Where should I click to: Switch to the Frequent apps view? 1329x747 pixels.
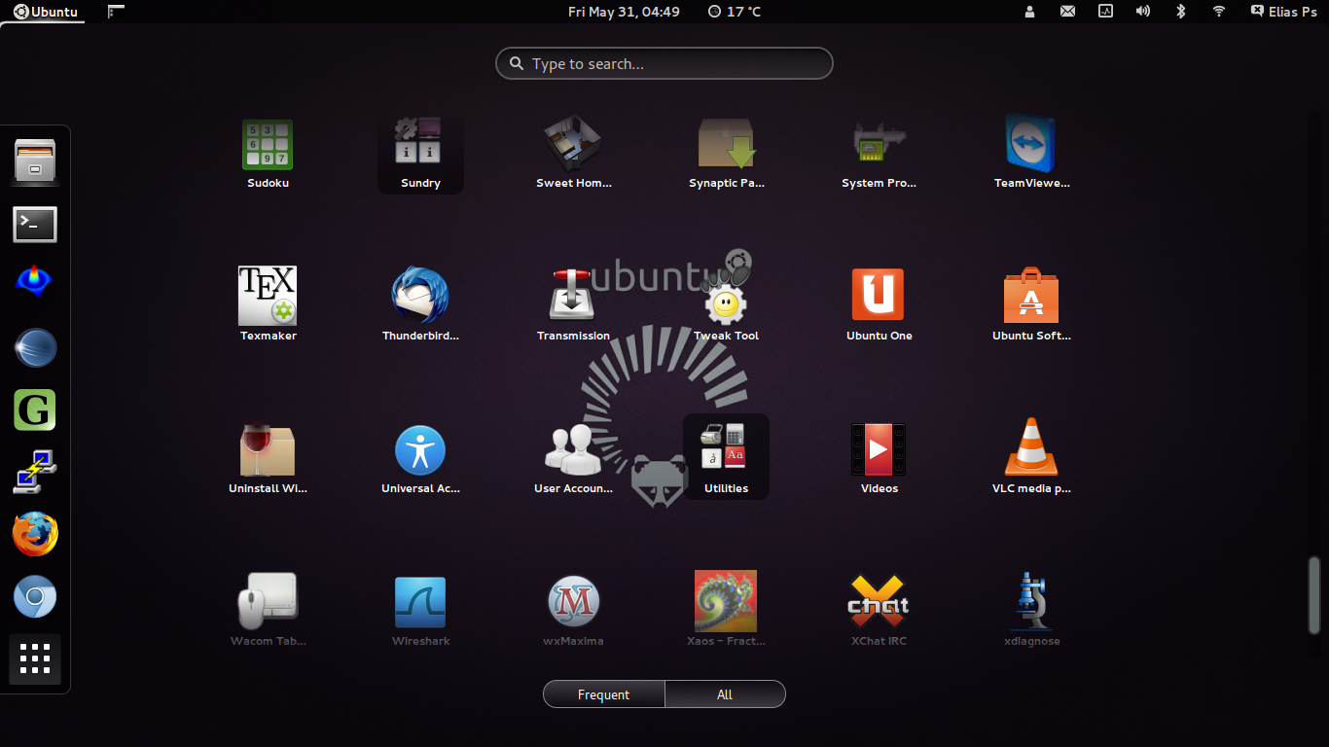click(603, 694)
